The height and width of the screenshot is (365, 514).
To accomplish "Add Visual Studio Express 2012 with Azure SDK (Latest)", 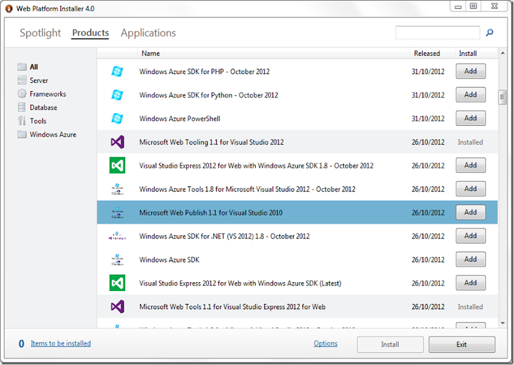I will tap(470, 283).
